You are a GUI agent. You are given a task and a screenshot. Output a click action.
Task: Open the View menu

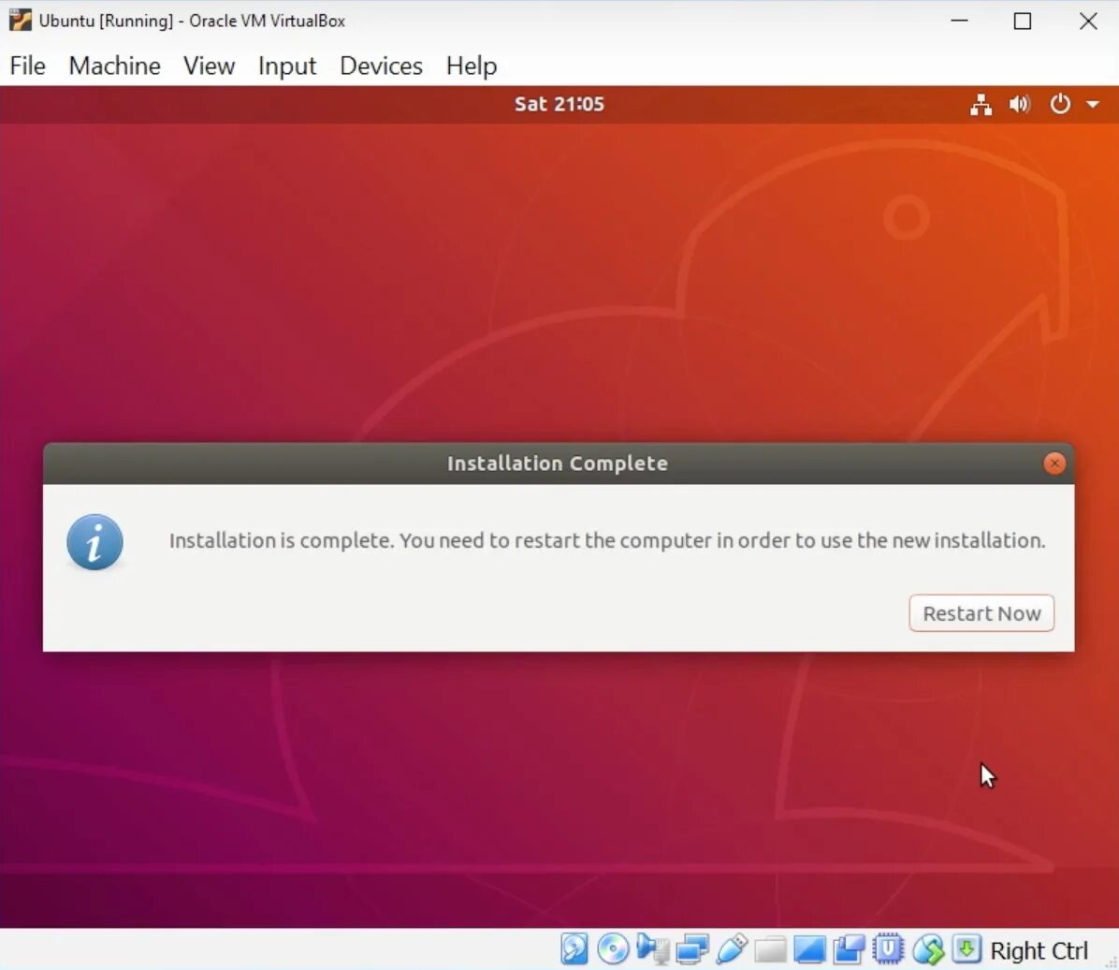pyautogui.click(x=209, y=66)
